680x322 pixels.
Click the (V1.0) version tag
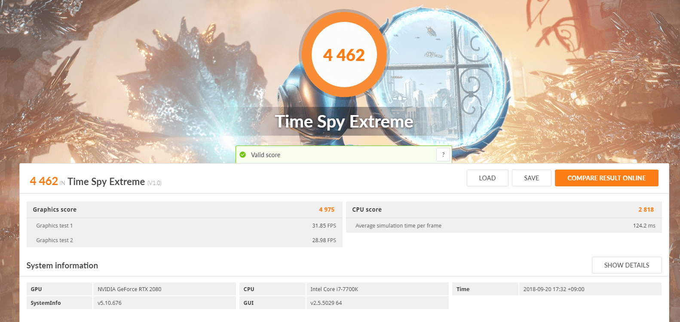click(x=154, y=183)
